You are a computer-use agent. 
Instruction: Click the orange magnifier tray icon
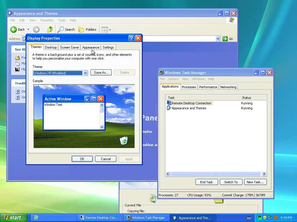(276, 218)
